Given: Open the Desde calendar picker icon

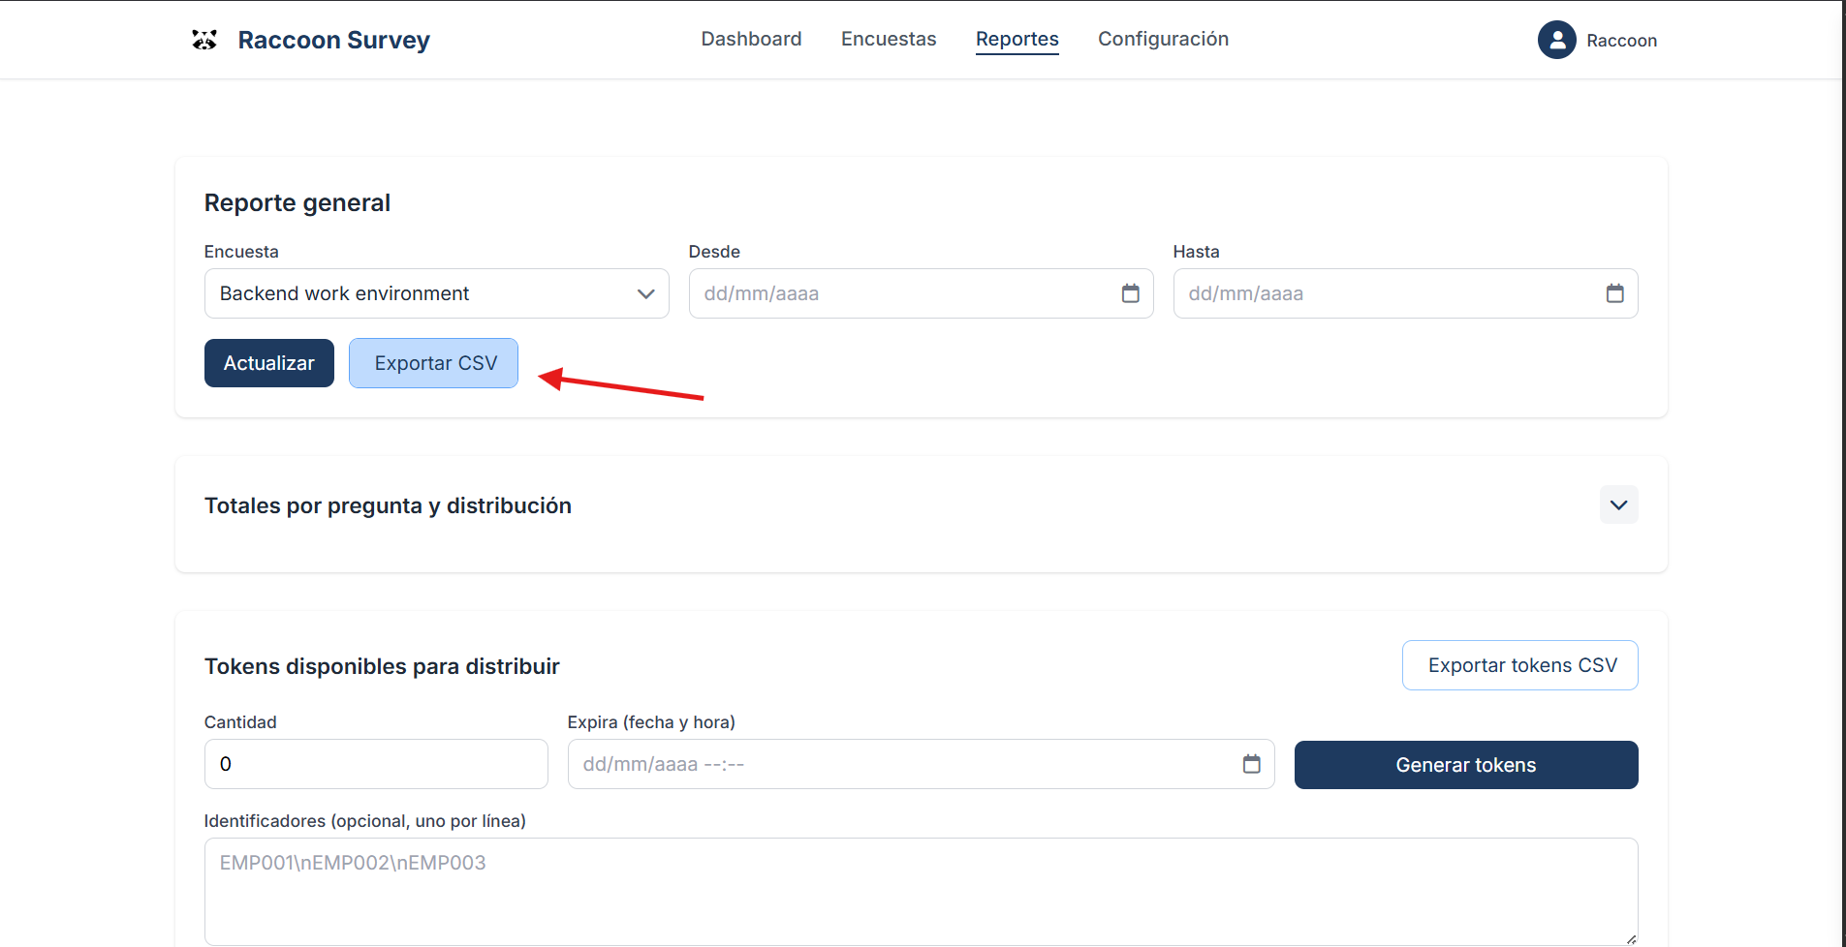Looking at the screenshot, I should [x=1130, y=293].
